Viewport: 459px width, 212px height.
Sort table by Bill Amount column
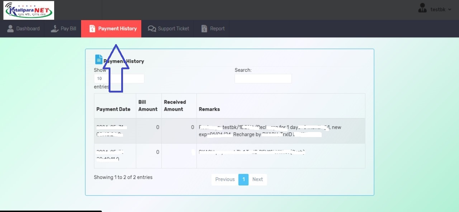click(x=148, y=106)
